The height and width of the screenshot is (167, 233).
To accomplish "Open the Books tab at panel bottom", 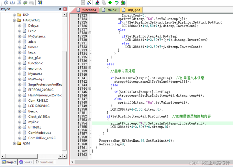I will (x=25, y=162).
